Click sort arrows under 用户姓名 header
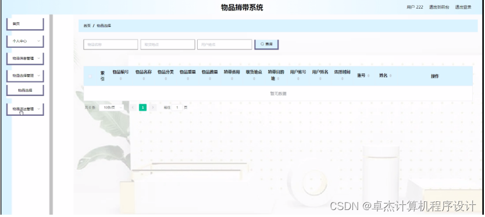Image resolution: width=485 pixels, height=217 pixels. pos(320,79)
